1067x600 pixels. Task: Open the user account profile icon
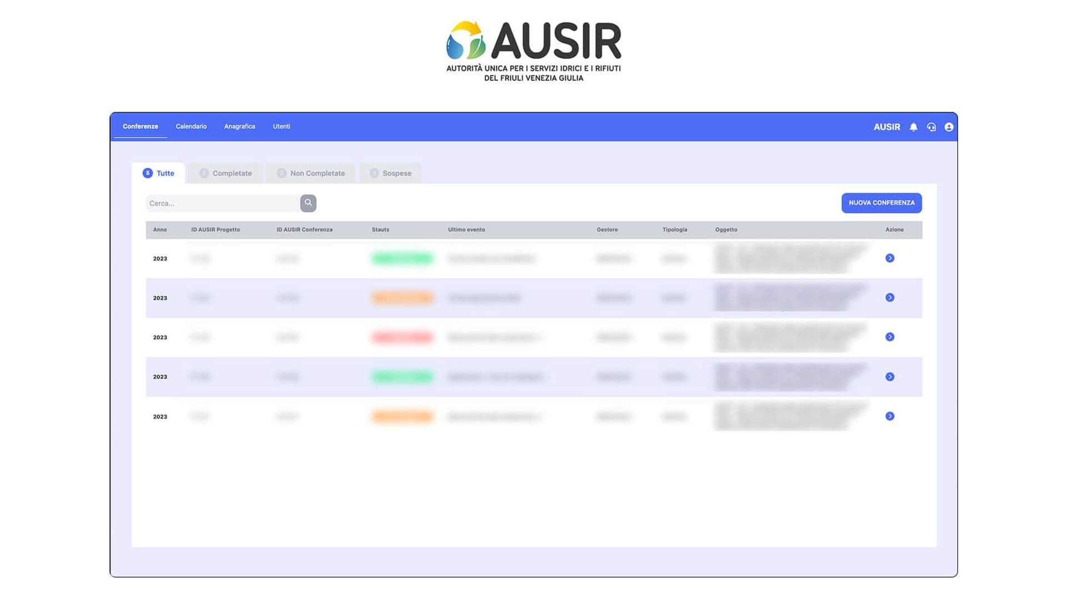[949, 127]
